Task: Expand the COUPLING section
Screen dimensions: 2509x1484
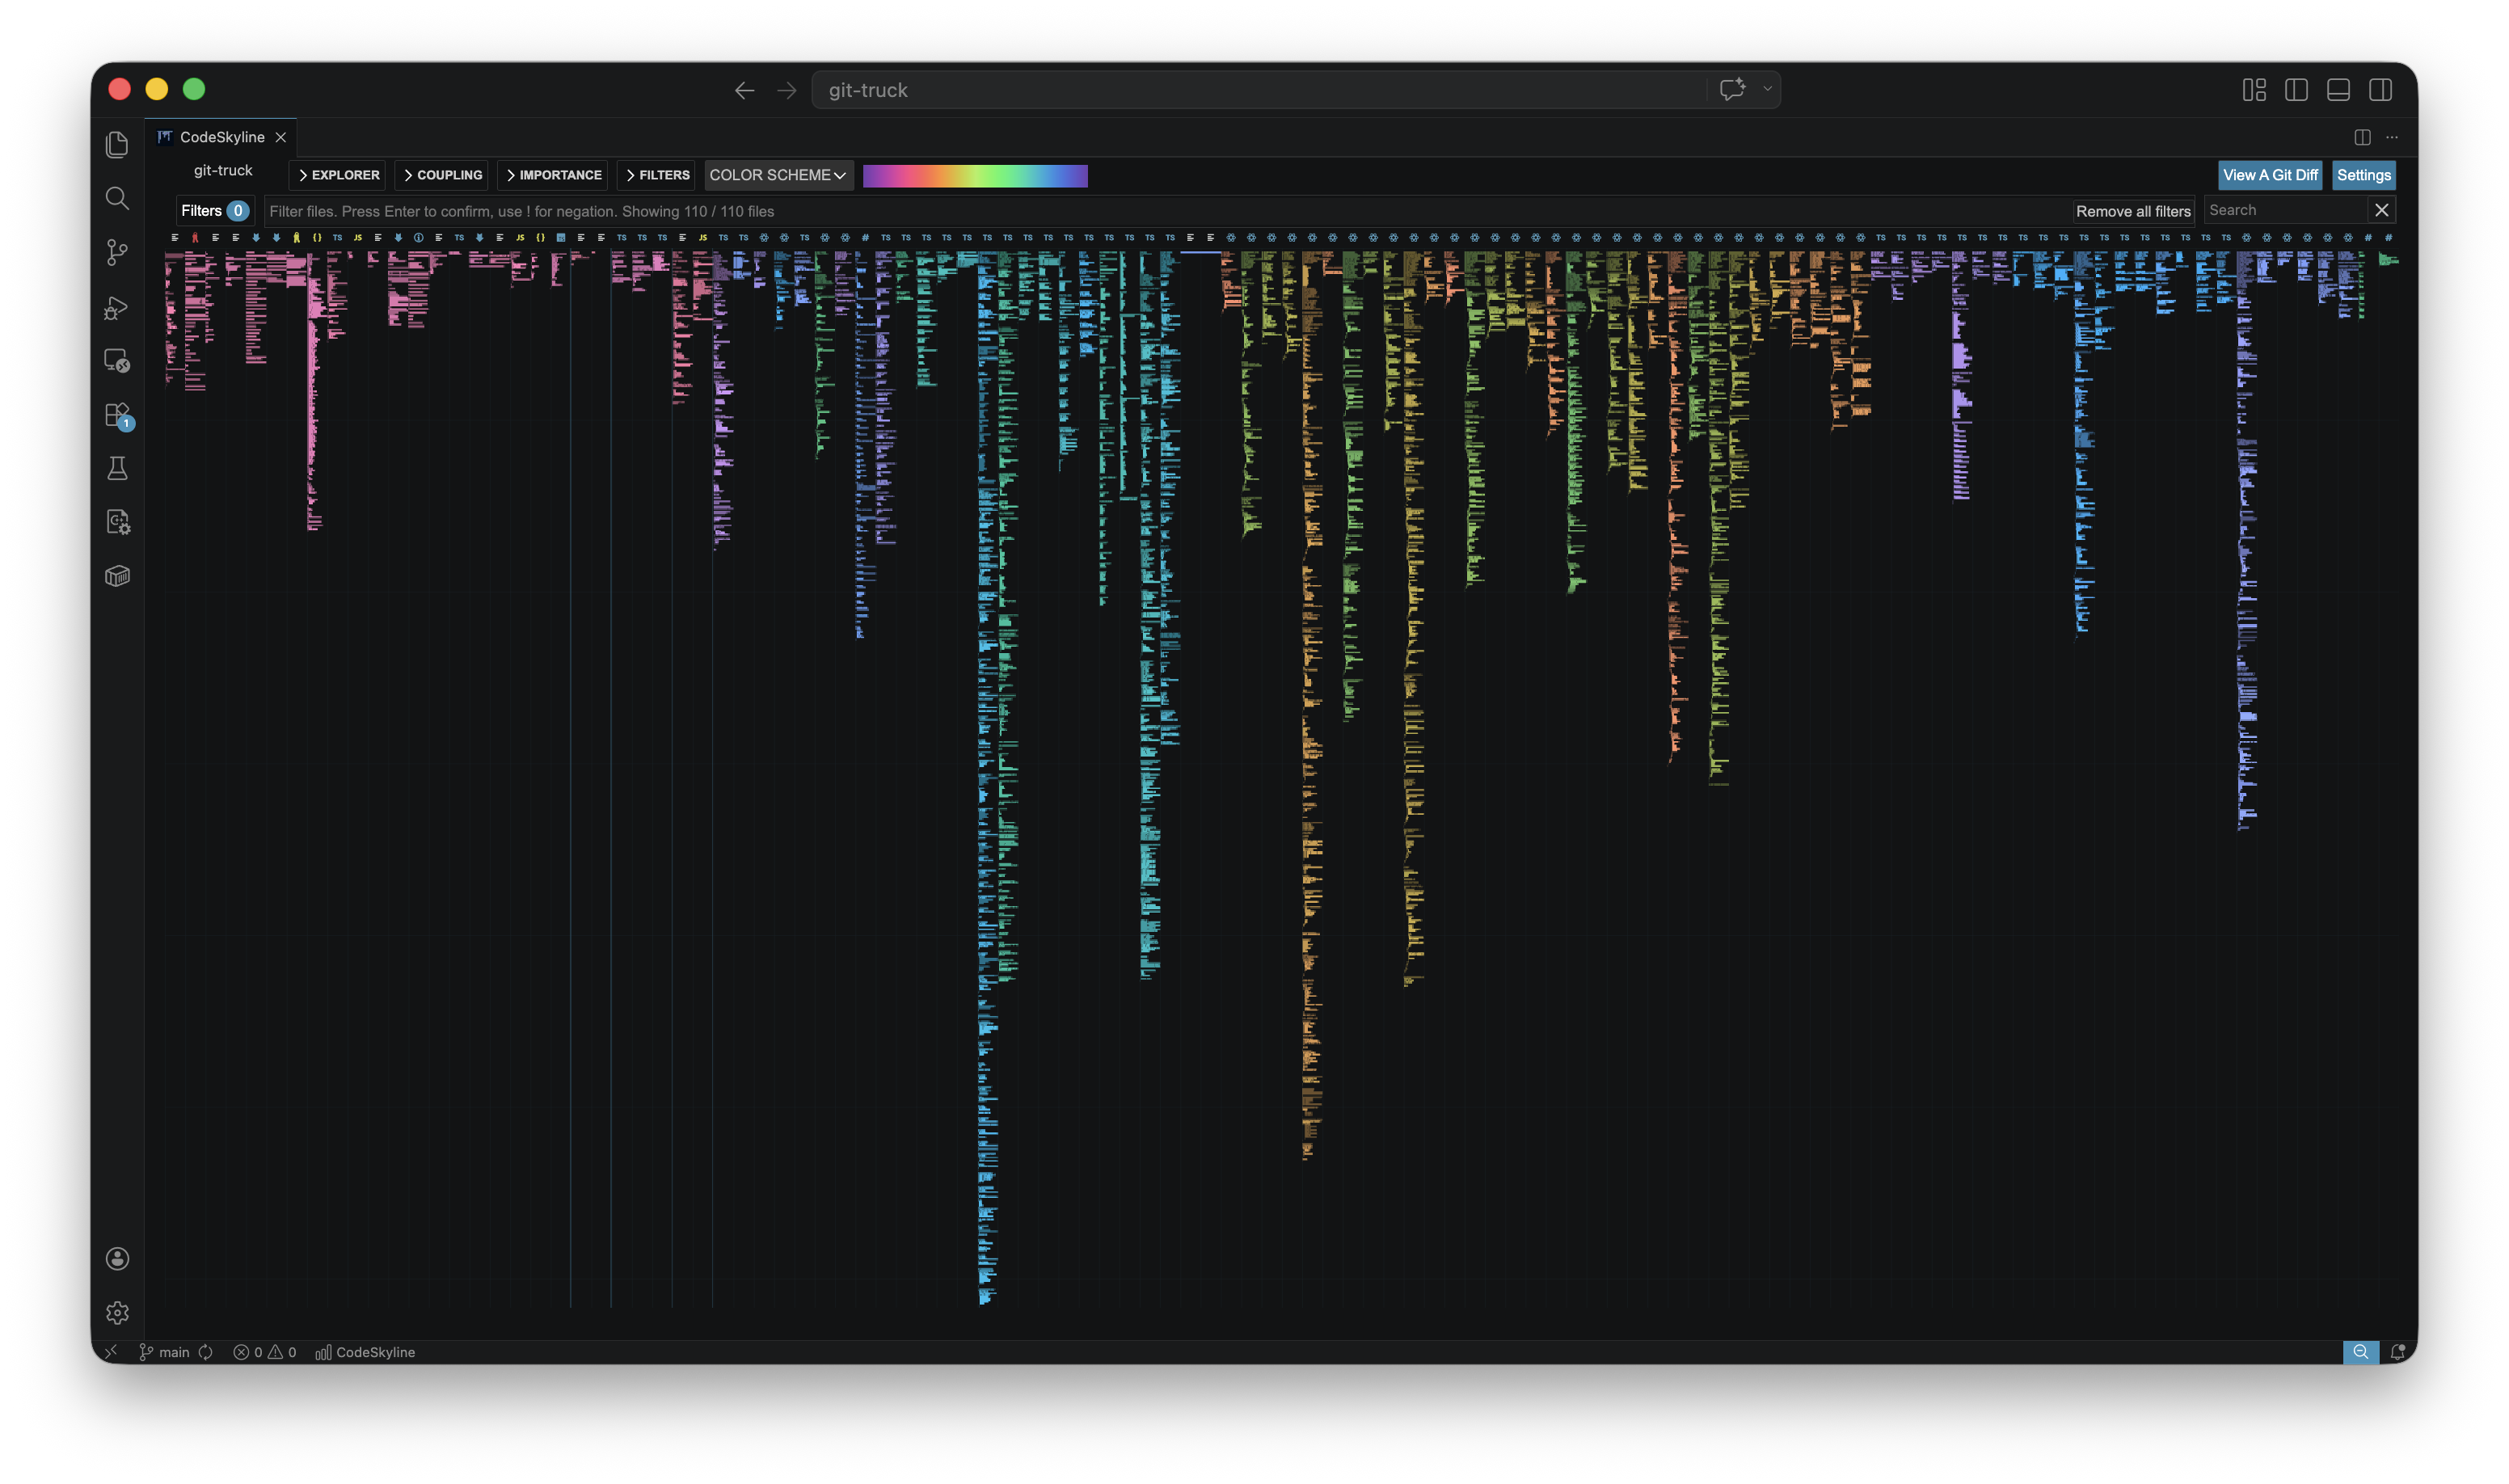Action: [x=442, y=175]
